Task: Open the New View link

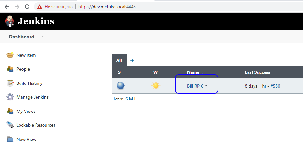Action: pyautogui.click(x=26, y=139)
